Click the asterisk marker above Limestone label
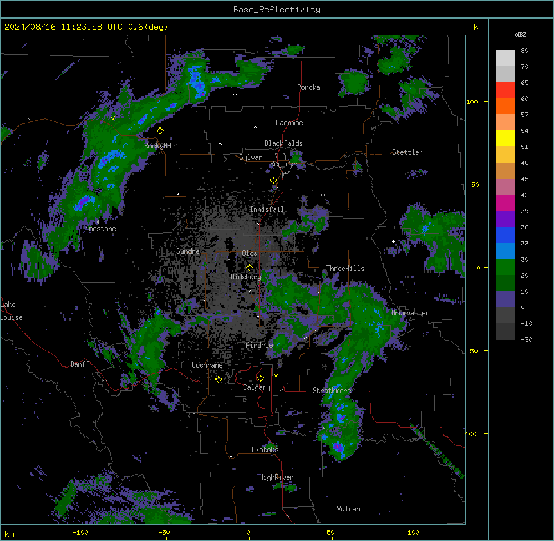This screenshot has height=541, width=554. pyautogui.click(x=98, y=222)
